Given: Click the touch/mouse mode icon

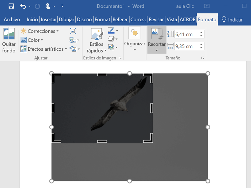Looking at the screenshot, I should pos(48,6).
